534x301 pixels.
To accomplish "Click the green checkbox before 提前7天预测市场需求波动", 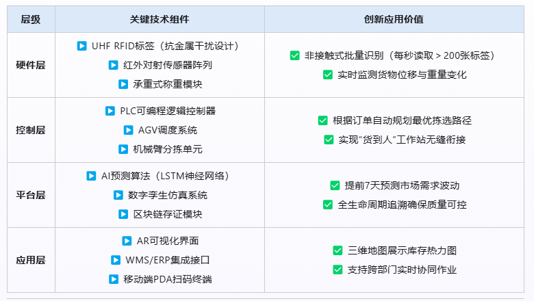I will click(335, 185).
